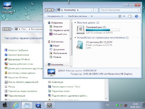
Task: Collapse the Жесткие диски group
Action: click(x=75, y=23)
